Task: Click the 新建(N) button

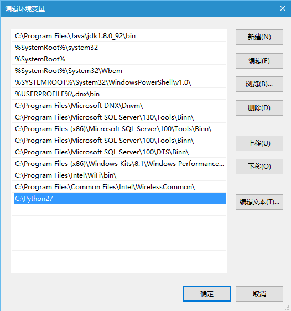Action: point(259,37)
